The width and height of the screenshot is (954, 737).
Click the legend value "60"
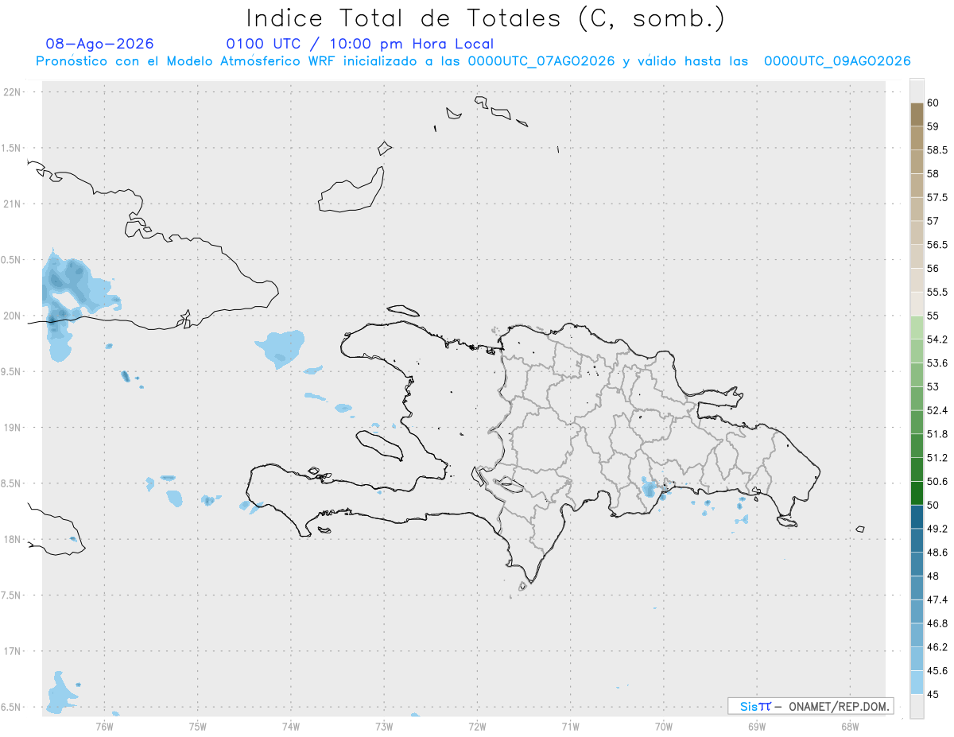(933, 103)
